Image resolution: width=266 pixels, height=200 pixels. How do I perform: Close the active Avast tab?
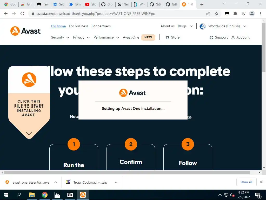click(x=192, y=4)
